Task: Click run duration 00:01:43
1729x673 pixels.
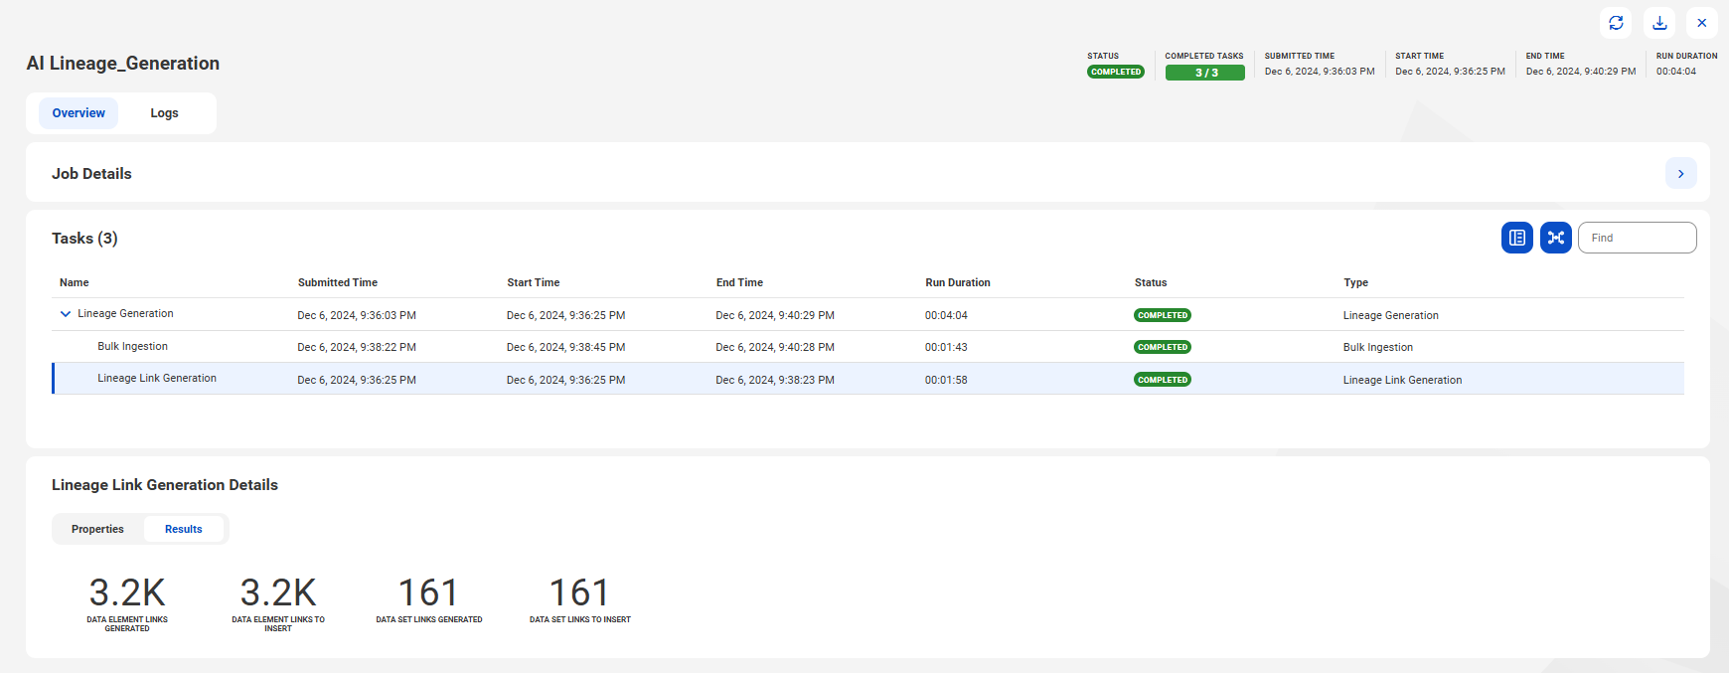Action: (946, 348)
